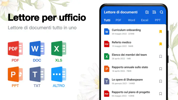Open Elenco dei membri del team
178x100 pixels.
pyautogui.click(x=129, y=55)
